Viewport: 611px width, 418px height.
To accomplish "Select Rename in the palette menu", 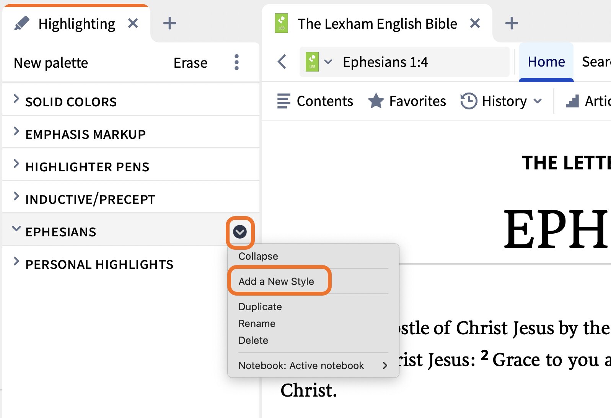I will tap(257, 324).
